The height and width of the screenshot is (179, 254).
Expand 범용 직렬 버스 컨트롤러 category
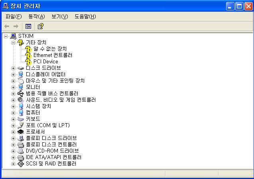pyautogui.click(x=13, y=94)
